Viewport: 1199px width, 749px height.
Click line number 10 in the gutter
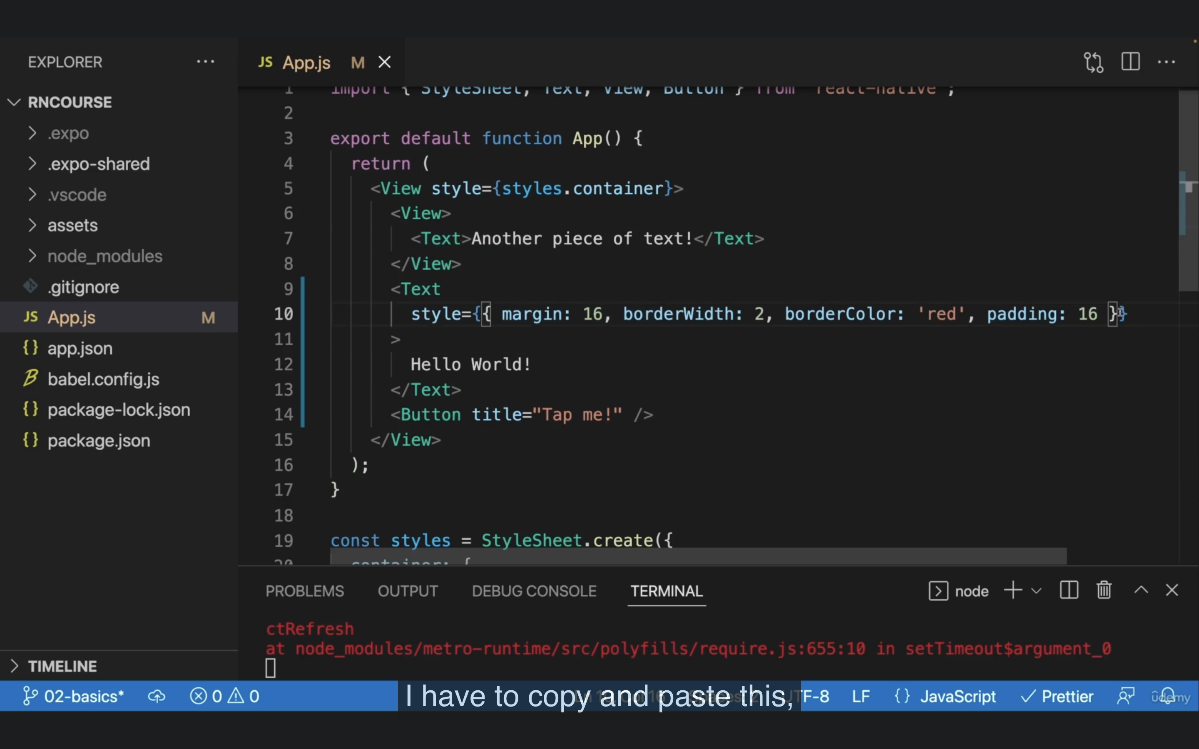click(x=284, y=314)
